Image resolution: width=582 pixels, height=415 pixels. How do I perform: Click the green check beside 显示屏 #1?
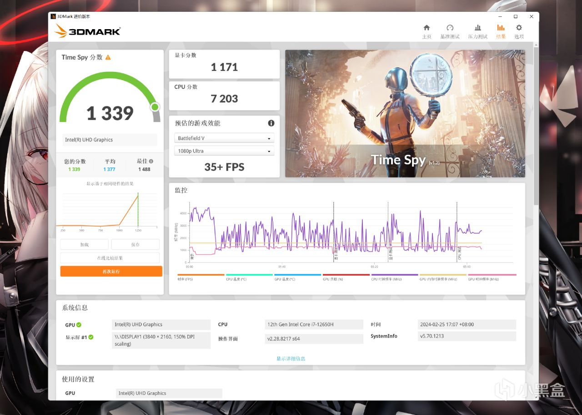(91, 337)
